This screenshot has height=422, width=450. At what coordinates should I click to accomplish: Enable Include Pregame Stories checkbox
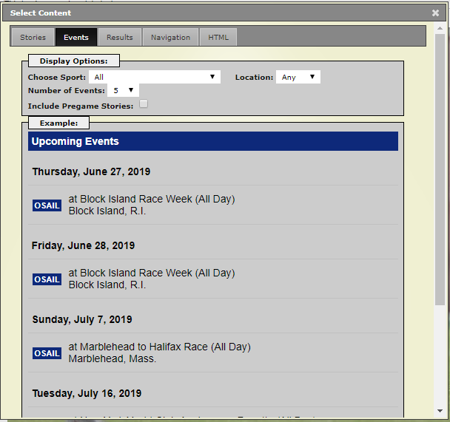144,103
